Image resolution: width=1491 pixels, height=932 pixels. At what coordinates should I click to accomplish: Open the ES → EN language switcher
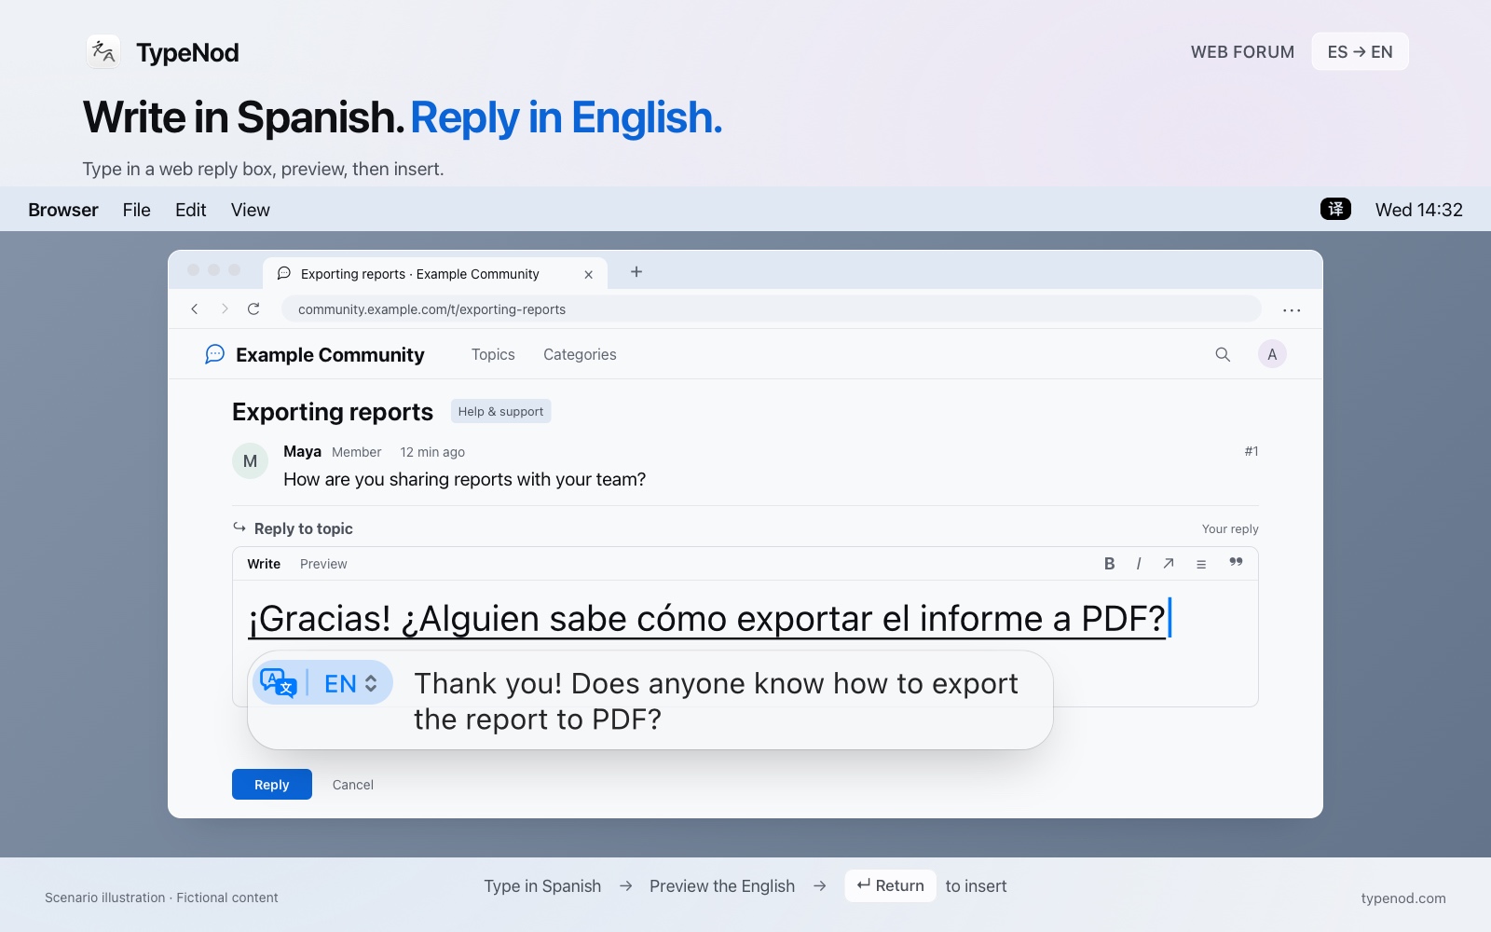click(1360, 52)
